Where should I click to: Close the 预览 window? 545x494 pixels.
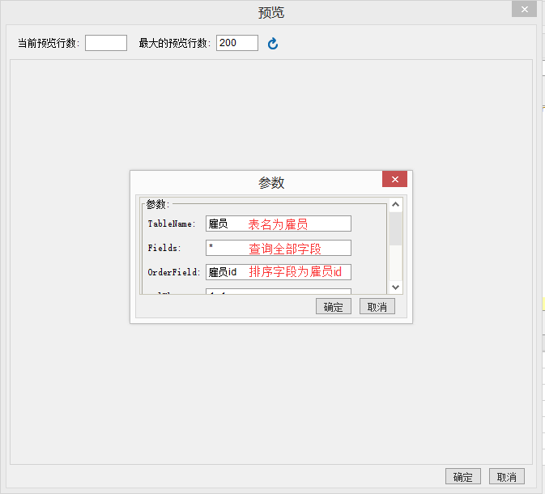coord(524,9)
